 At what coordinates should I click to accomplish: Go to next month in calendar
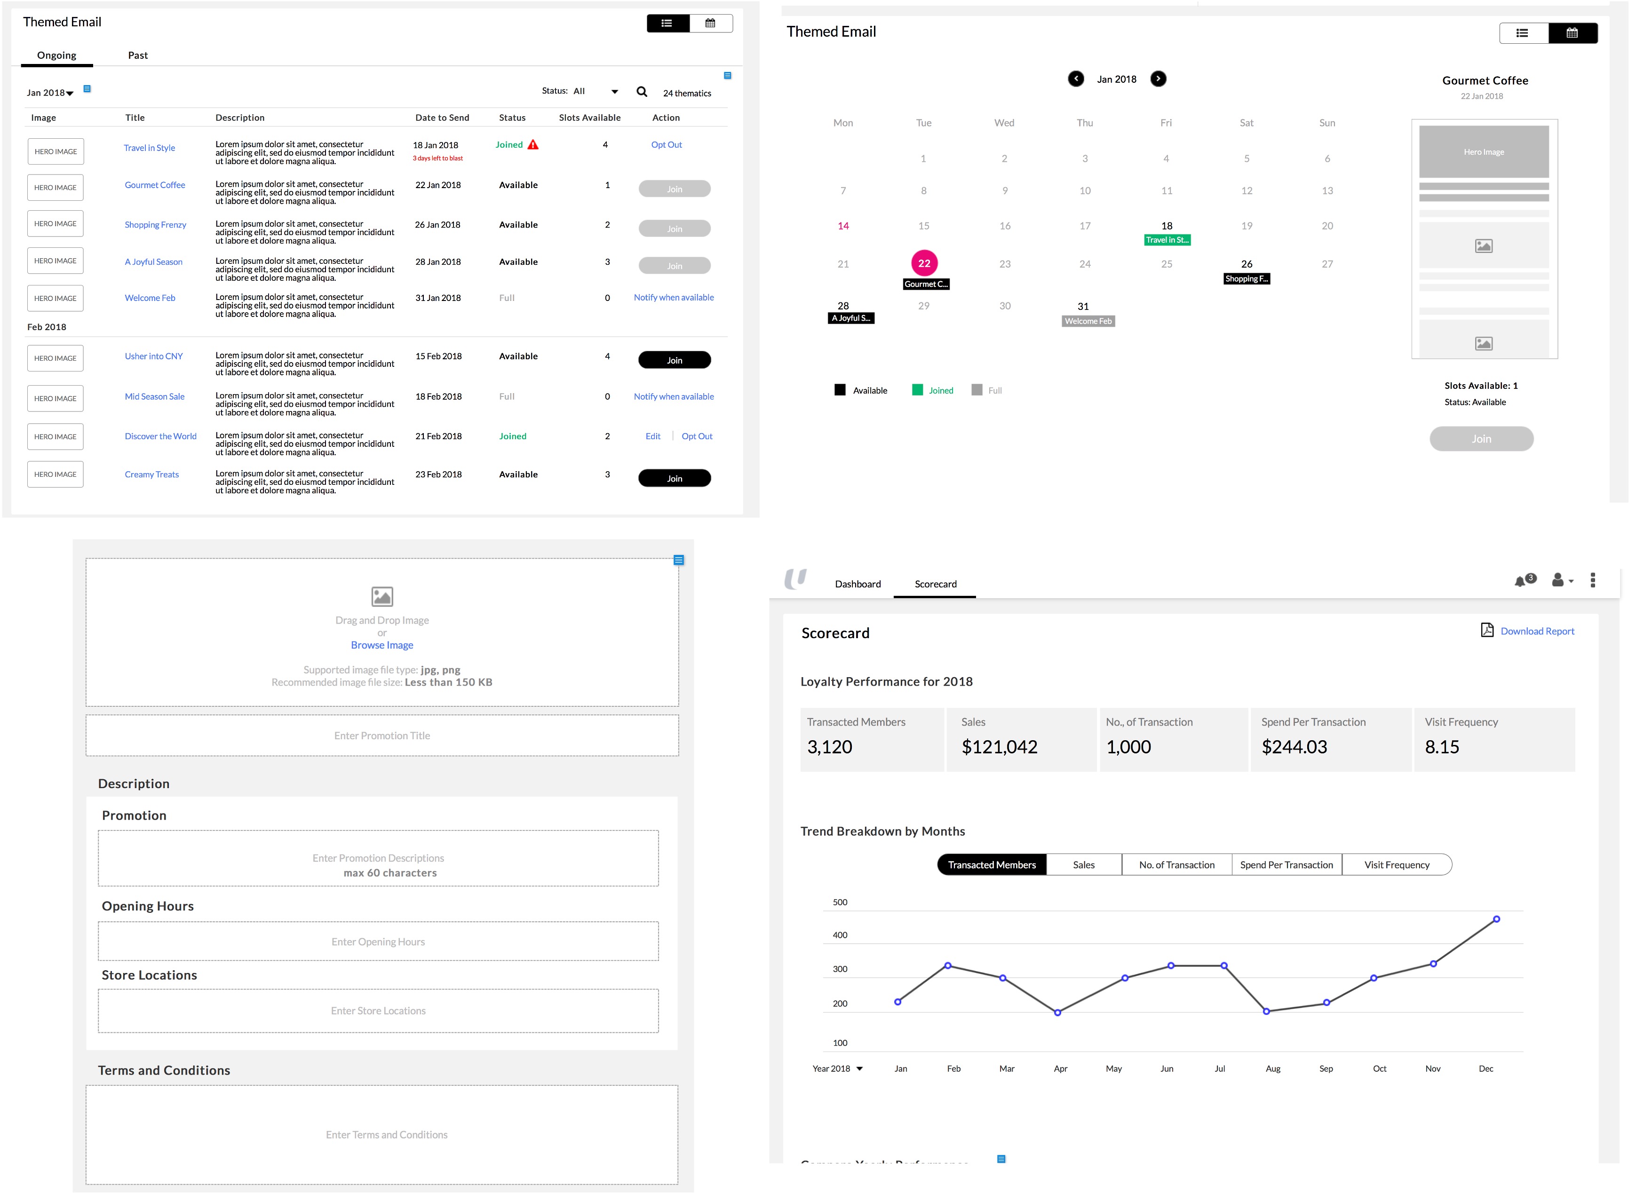1158,79
